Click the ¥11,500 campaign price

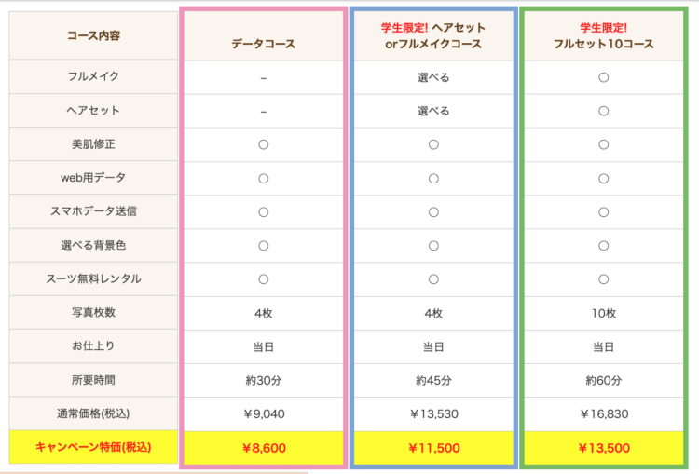433,448
